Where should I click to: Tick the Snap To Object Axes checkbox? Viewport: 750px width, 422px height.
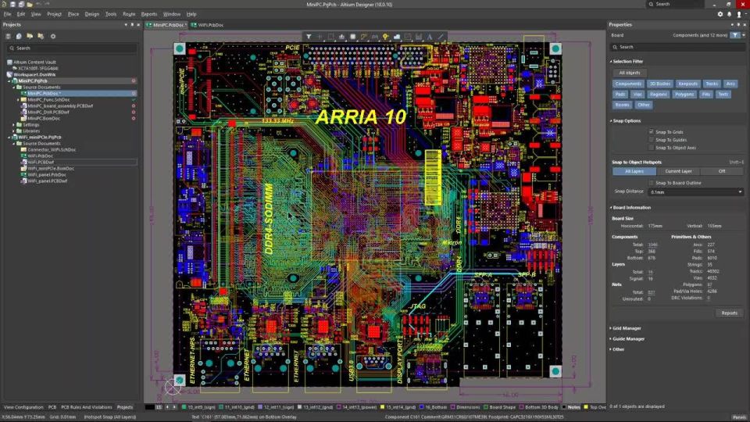(x=651, y=148)
